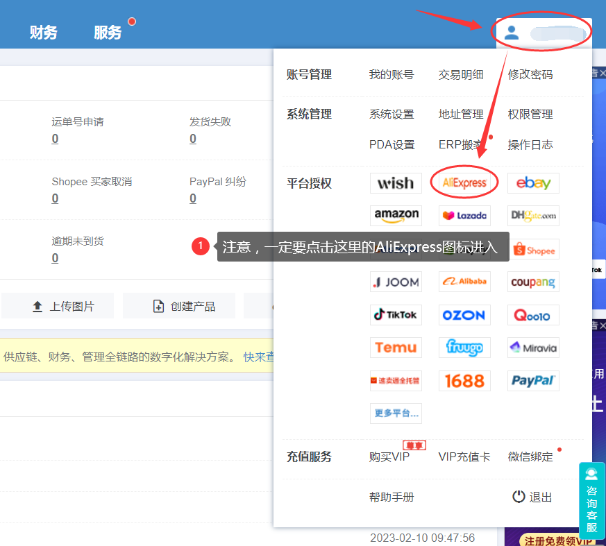This screenshot has width=606, height=546.
Task: Open the 财务 top menu
Action: pyautogui.click(x=43, y=33)
